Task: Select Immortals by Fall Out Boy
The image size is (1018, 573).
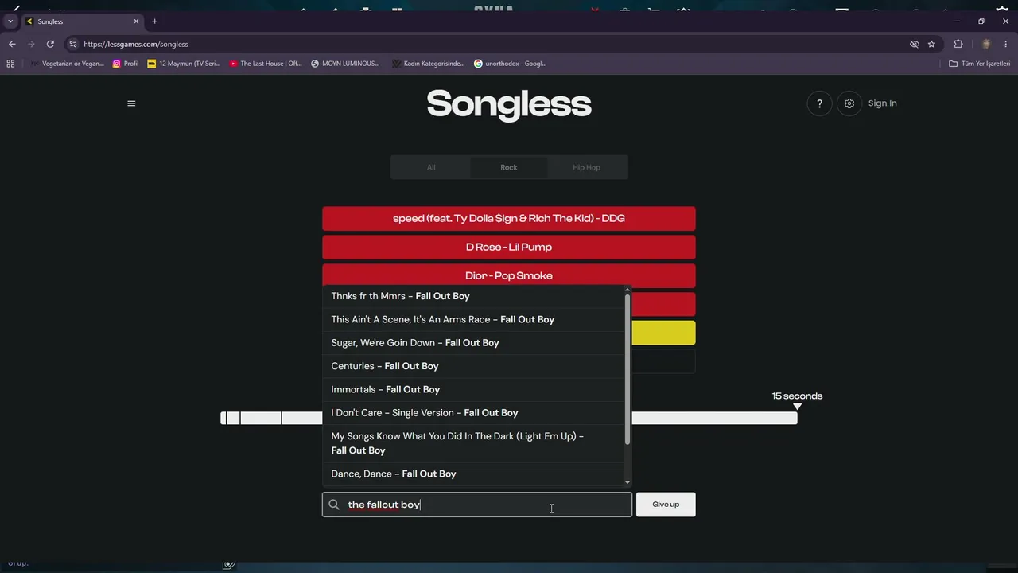Action: (x=473, y=389)
